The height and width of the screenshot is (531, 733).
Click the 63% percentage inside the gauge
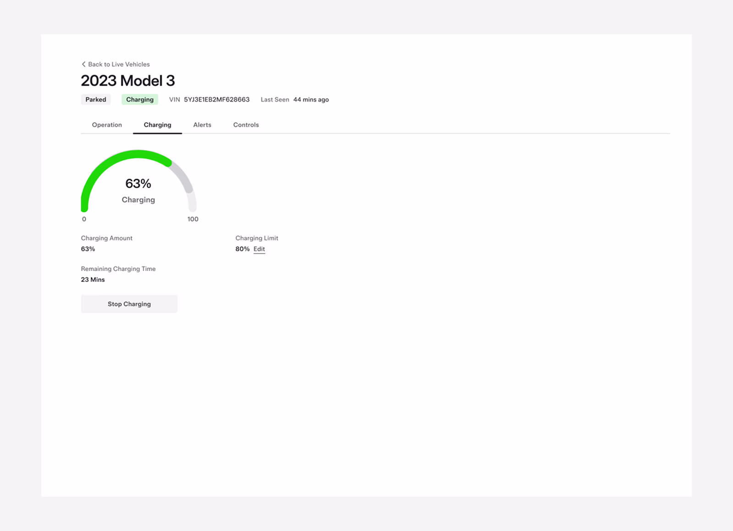pyautogui.click(x=138, y=183)
